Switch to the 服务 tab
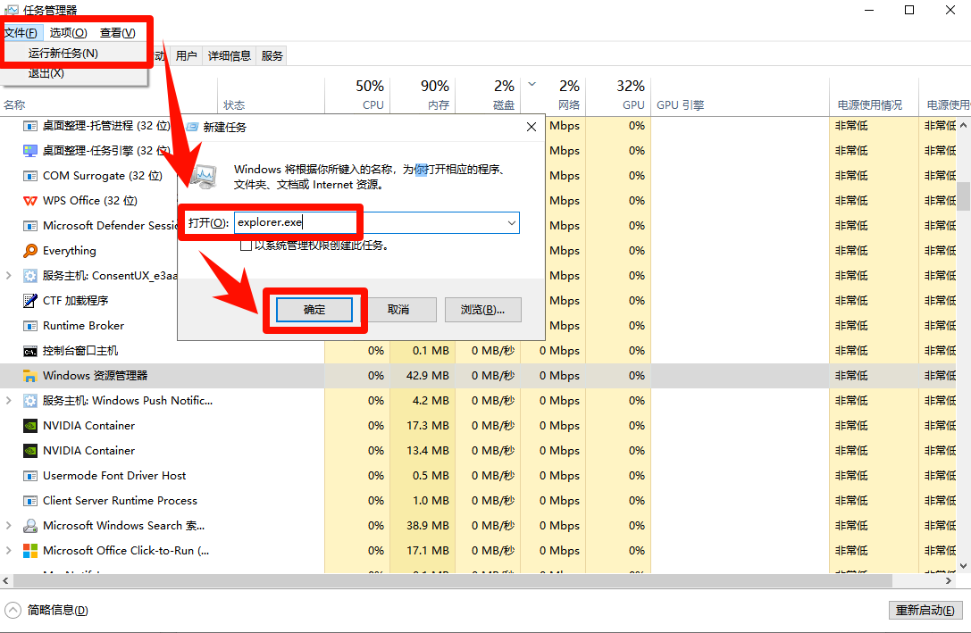The height and width of the screenshot is (633, 971). [272, 56]
